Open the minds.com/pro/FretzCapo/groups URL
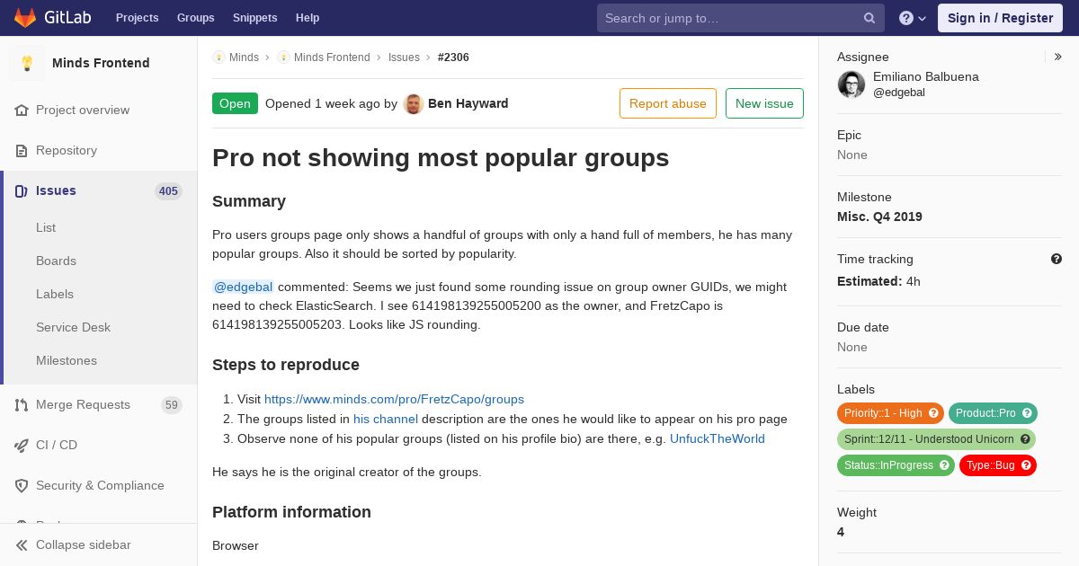Viewport: 1079px width, 566px height. pos(394,399)
